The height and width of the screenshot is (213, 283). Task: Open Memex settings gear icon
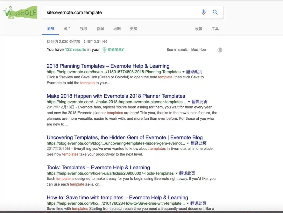(220, 50)
